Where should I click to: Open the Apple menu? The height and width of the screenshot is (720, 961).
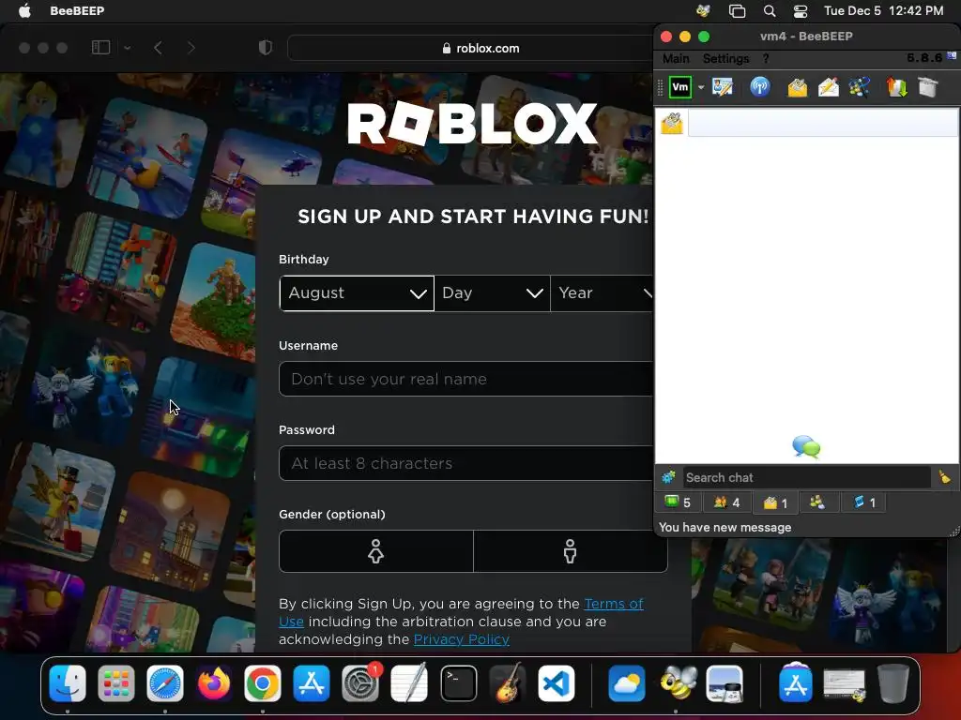pyautogui.click(x=23, y=11)
